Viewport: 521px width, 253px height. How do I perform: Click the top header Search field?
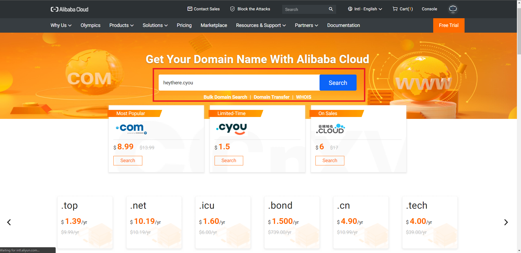(x=305, y=9)
